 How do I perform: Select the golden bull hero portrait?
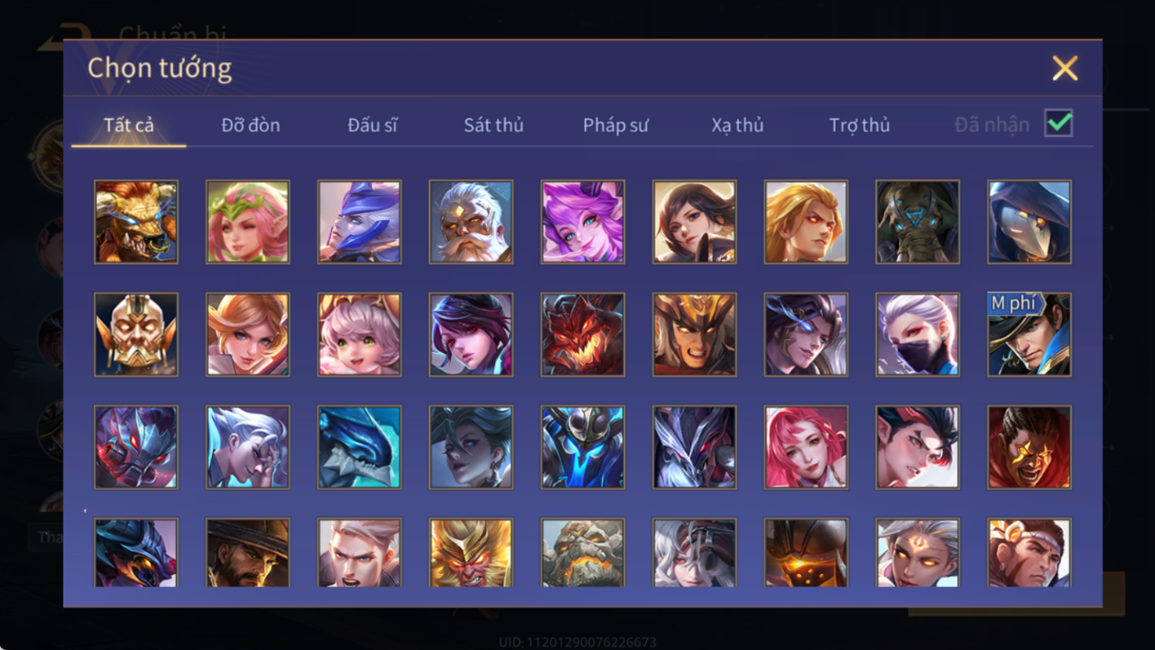(x=136, y=222)
